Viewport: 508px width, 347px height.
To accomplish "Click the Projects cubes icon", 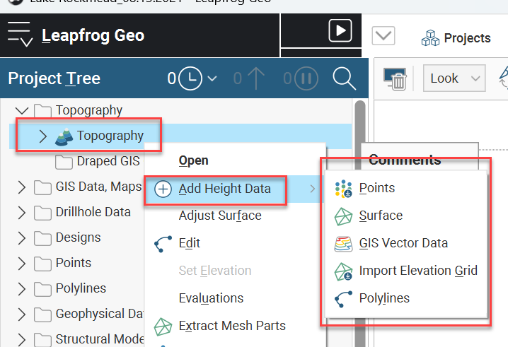I will 431,38.
